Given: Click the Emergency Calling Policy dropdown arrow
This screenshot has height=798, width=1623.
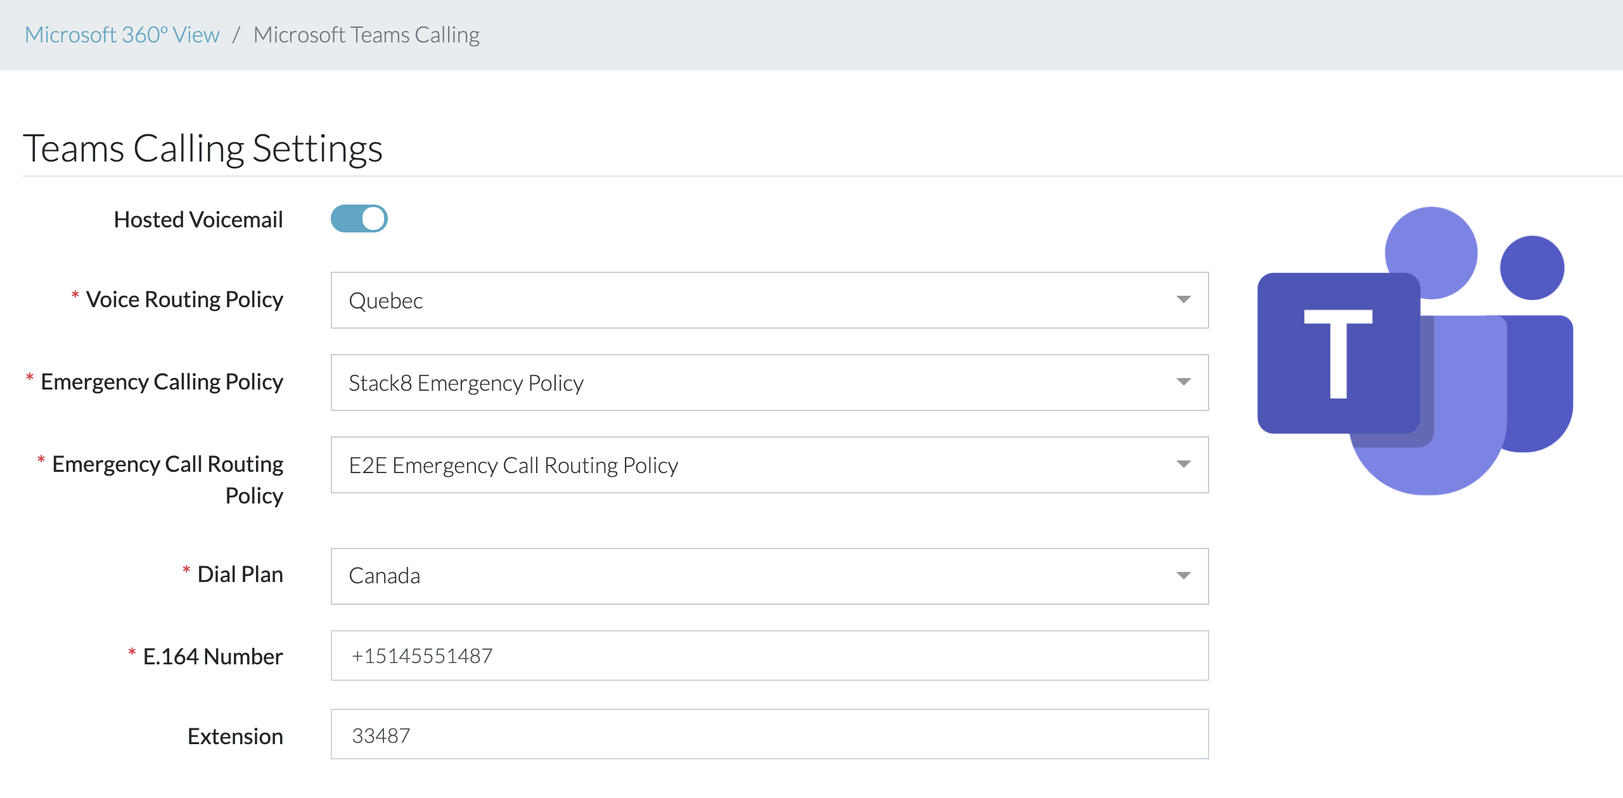Looking at the screenshot, I should tap(1183, 383).
